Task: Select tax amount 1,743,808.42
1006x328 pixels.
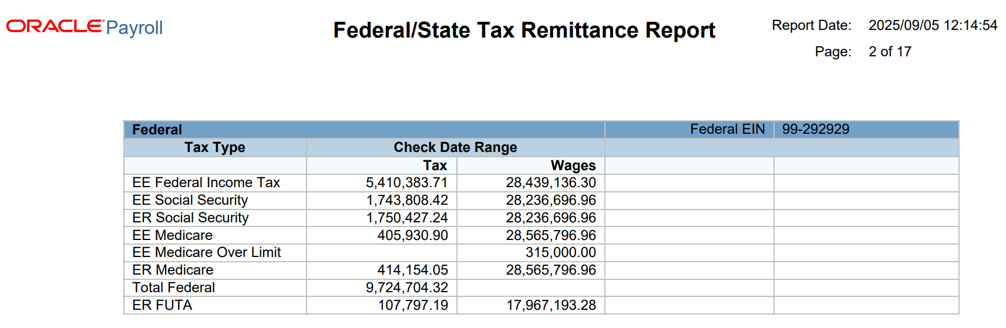Action: pyautogui.click(x=406, y=200)
